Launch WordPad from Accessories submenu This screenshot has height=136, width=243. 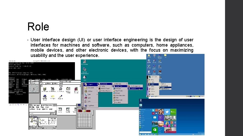pos(120,103)
